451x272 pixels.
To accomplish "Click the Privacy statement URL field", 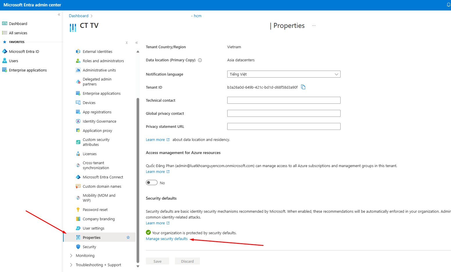I will pyautogui.click(x=284, y=126).
